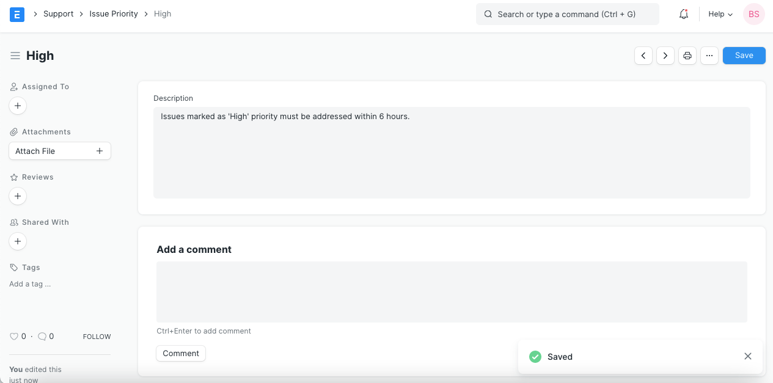Focus the search or command bar
The width and height of the screenshot is (773, 383).
click(x=567, y=14)
